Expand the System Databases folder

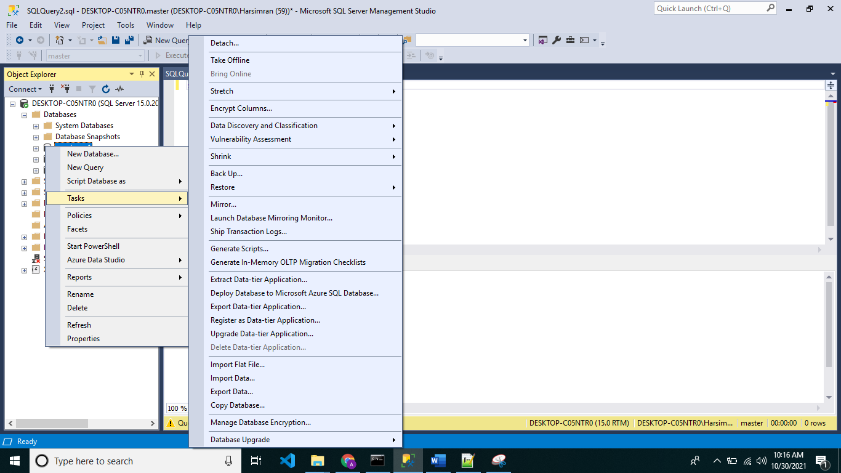[36, 125]
